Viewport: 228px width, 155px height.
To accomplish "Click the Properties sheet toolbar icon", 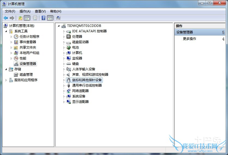I will pyautogui.click(x=35, y=18).
